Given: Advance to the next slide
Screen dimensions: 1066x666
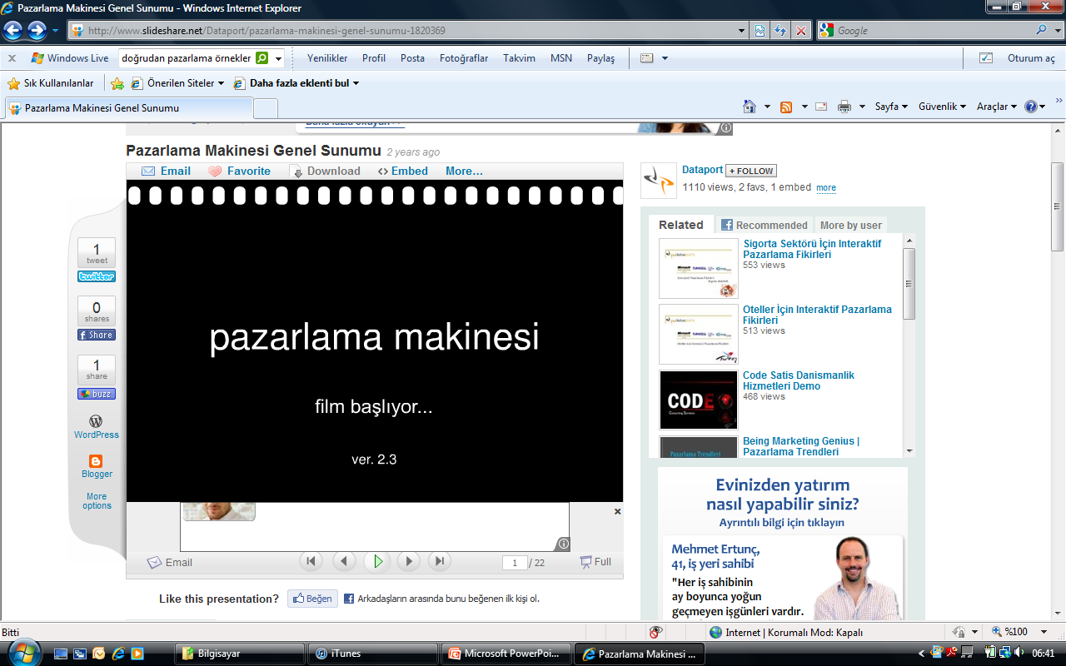Looking at the screenshot, I should pos(408,561).
